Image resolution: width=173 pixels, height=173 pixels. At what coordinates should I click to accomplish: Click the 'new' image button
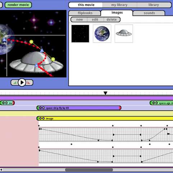coord(79,19)
